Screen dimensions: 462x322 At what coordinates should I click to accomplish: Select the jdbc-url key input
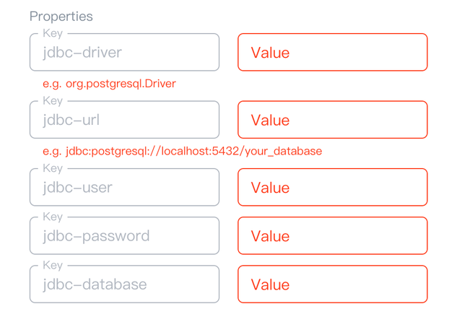pos(124,120)
